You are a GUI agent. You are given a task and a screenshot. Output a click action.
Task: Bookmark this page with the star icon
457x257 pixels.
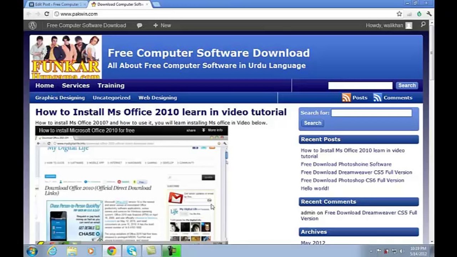[399, 14]
